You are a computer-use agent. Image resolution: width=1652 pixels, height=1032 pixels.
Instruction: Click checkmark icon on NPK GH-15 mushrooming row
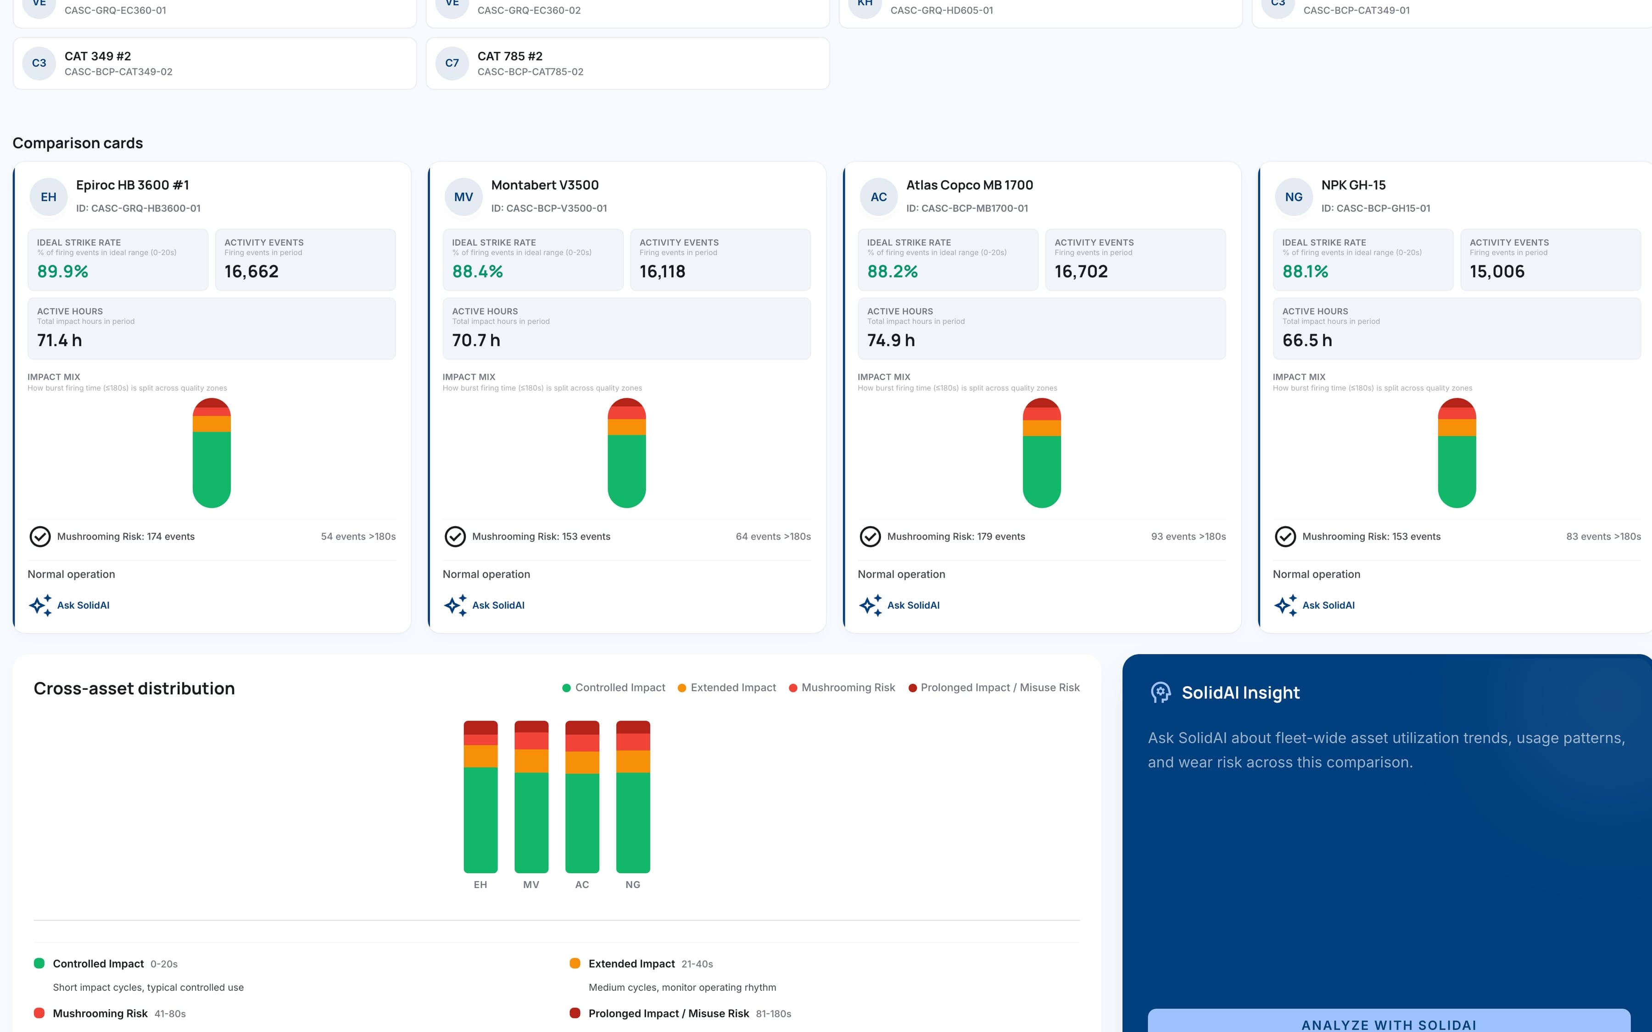[x=1285, y=537]
